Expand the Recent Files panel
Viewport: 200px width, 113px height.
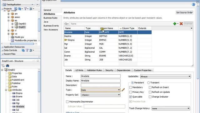tap(2, 54)
